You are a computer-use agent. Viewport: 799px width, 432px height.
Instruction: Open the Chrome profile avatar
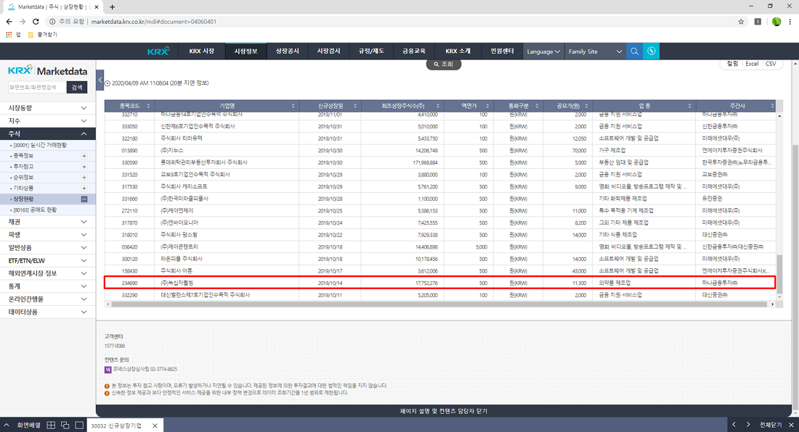776,22
